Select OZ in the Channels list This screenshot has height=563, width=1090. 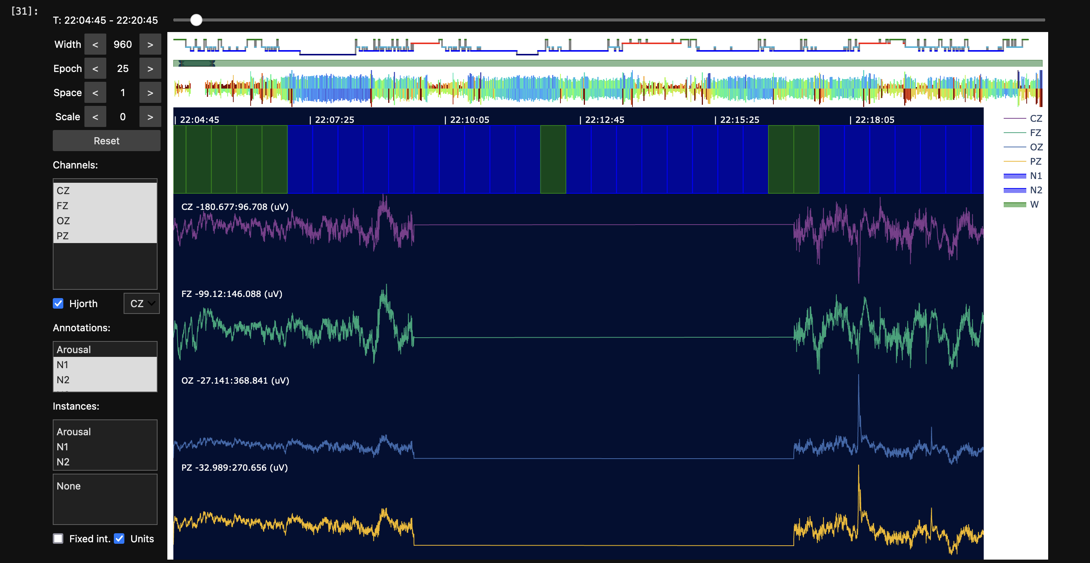[63, 221]
